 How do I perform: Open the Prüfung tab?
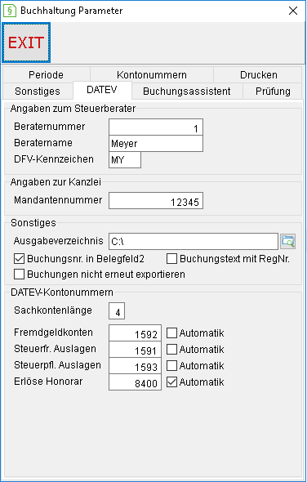point(273,91)
